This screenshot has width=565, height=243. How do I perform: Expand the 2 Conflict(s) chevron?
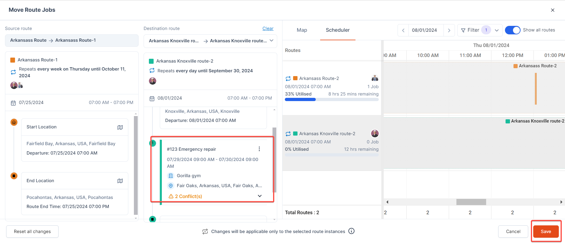click(260, 196)
